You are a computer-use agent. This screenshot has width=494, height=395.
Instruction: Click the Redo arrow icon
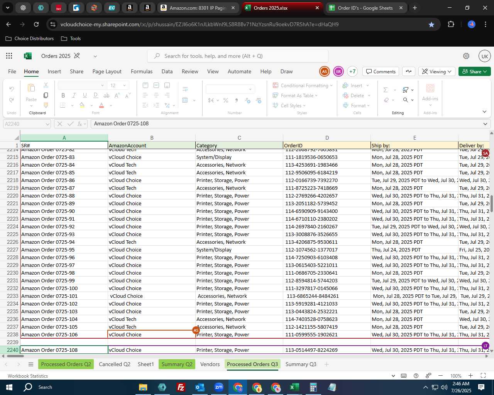click(x=12, y=100)
